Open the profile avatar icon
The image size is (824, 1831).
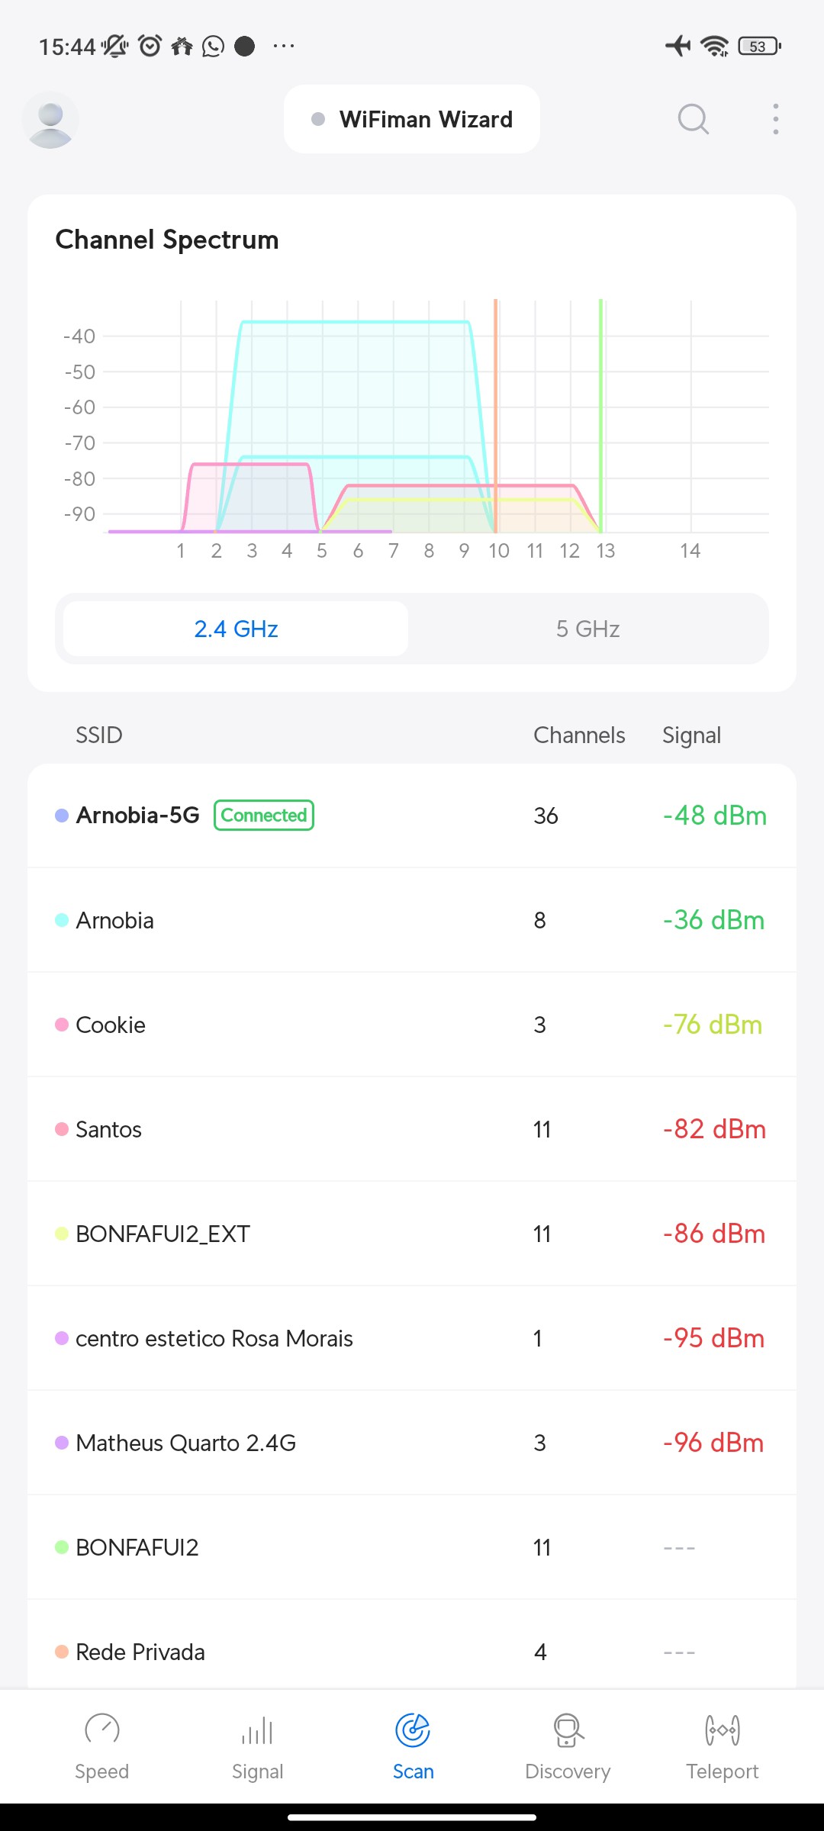pyautogui.click(x=50, y=120)
